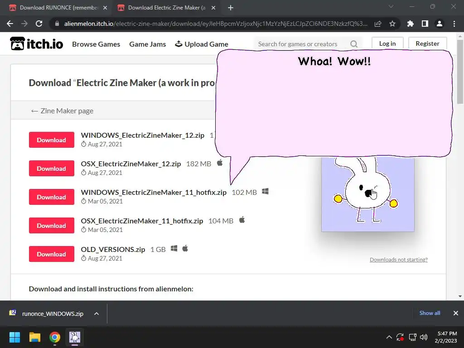Image resolution: width=464 pixels, height=348 pixels.
Task: Click the rabbit app taskbar icon
Action: 75,337
